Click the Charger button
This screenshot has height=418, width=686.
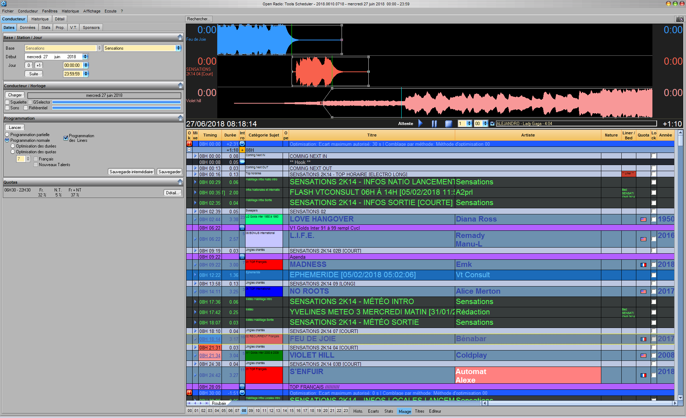(14, 95)
